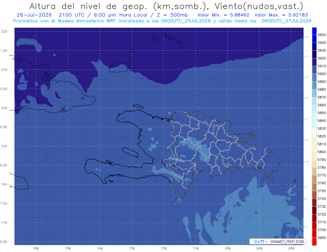This screenshot has width=327, height=252.
Task: Click the '70W' longitude label
Action: [228, 248]
